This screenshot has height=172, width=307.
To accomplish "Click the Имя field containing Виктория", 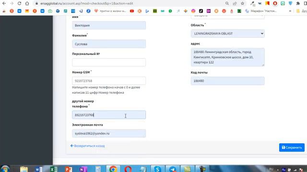I will pos(109,25).
